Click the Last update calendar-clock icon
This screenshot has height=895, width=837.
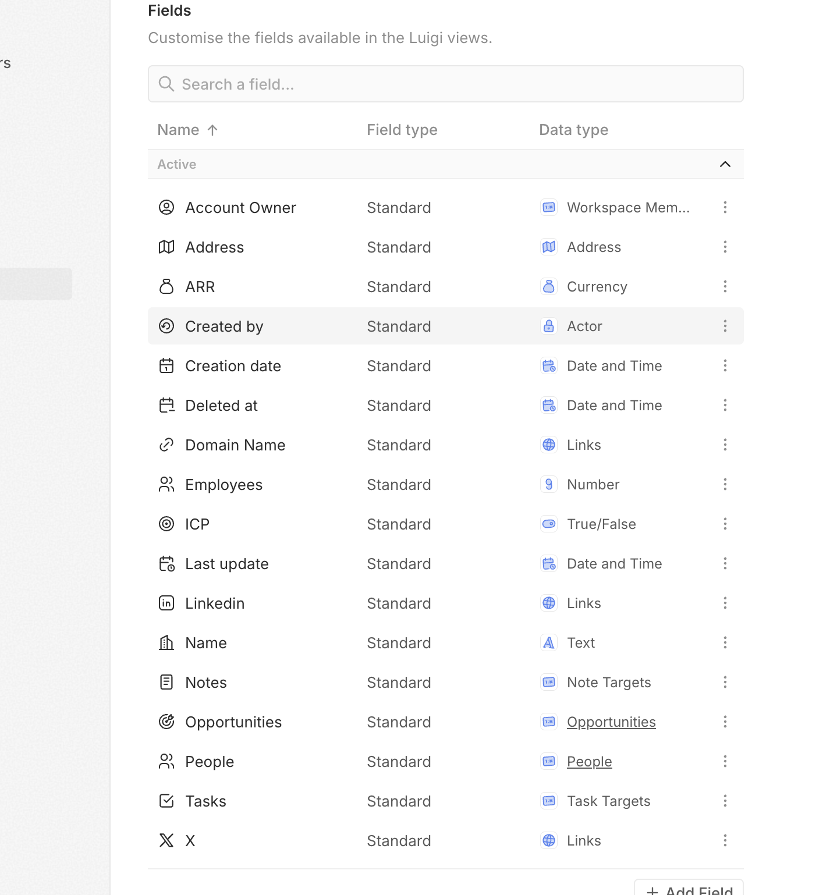click(x=166, y=563)
